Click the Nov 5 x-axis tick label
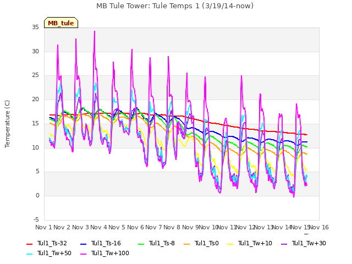Screen dimensions: 352x264 click(x=117, y=227)
